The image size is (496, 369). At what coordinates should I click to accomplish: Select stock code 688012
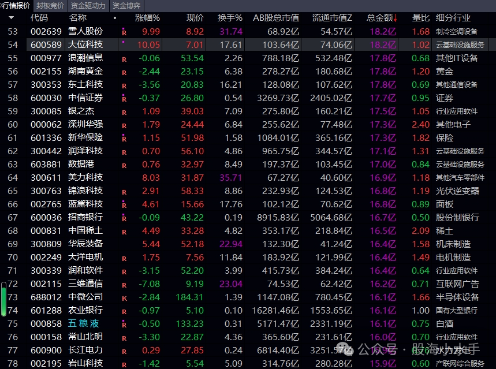tap(46, 297)
